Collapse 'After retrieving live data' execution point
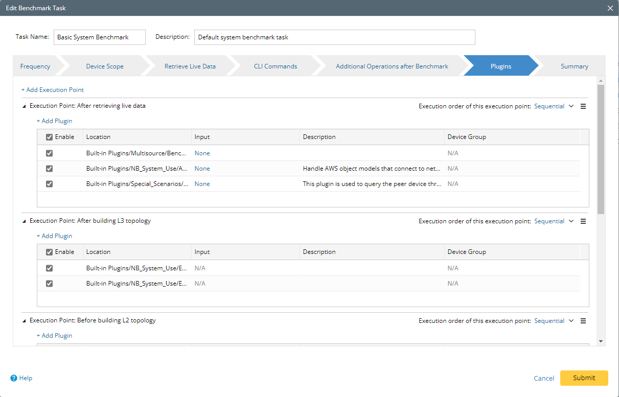The width and height of the screenshot is (619, 397). (x=24, y=106)
